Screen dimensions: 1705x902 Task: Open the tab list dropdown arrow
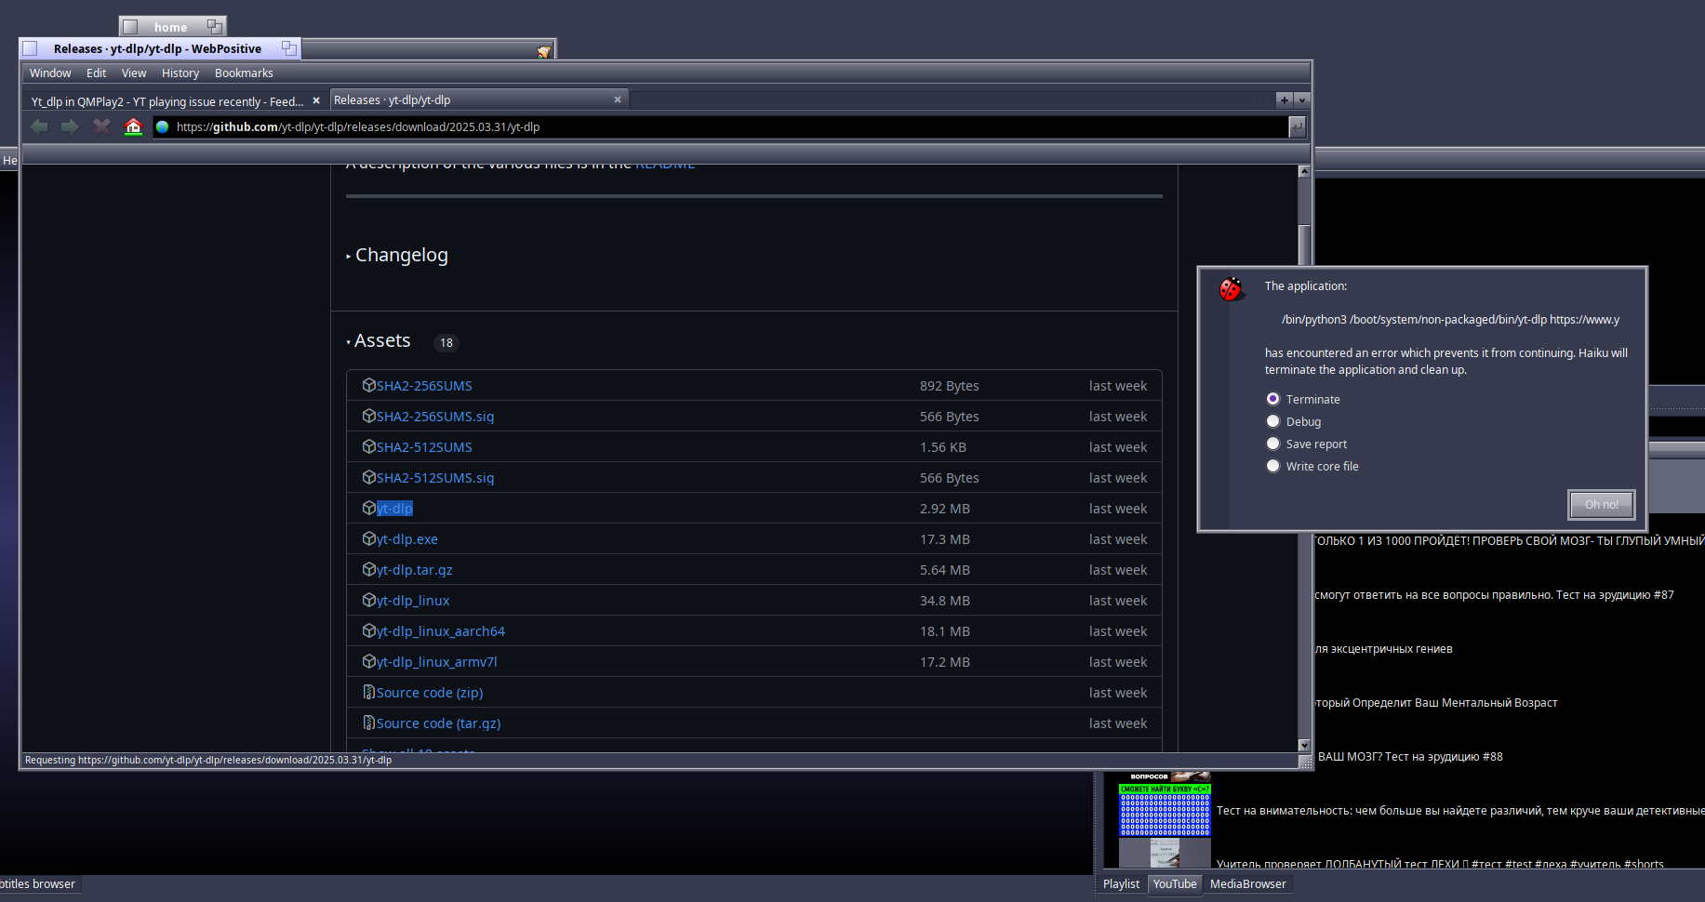[x=1302, y=99]
